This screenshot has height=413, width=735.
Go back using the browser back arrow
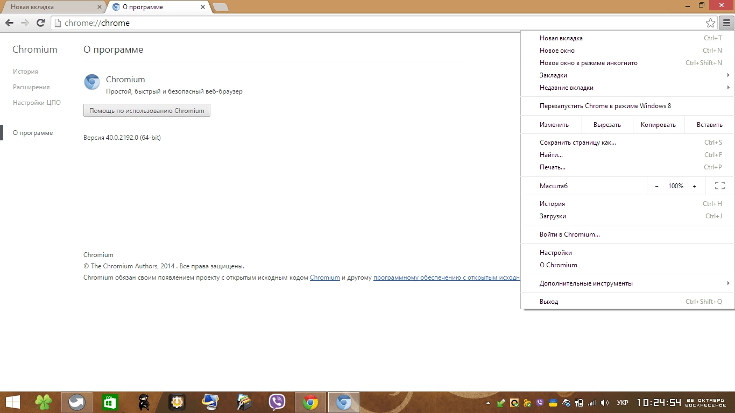click(x=9, y=23)
